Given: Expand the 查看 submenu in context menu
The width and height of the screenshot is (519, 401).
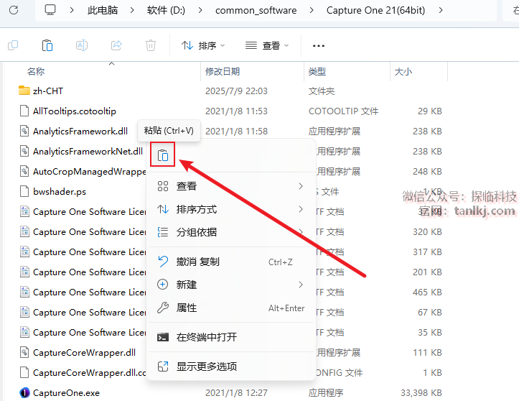Looking at the screenshot, I should 230,186.
